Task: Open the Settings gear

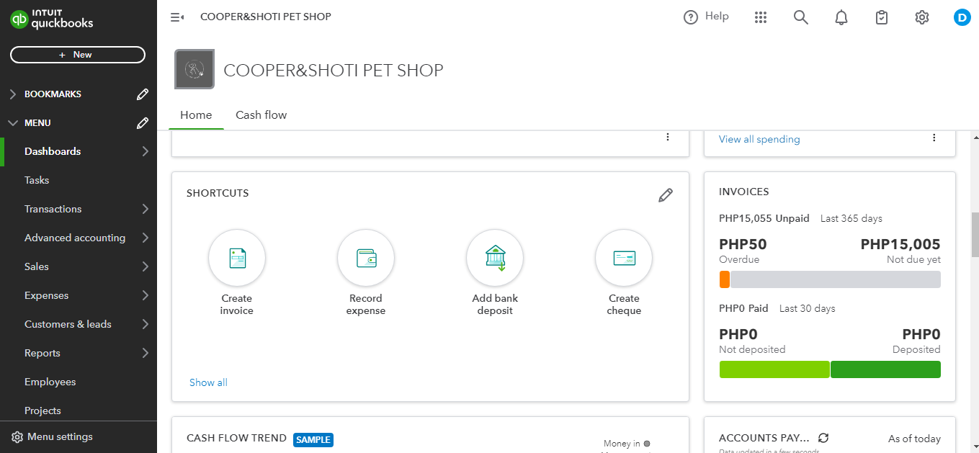Action: (922, 17)
